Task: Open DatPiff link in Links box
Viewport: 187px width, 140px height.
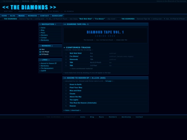Action: click(44, 71)
